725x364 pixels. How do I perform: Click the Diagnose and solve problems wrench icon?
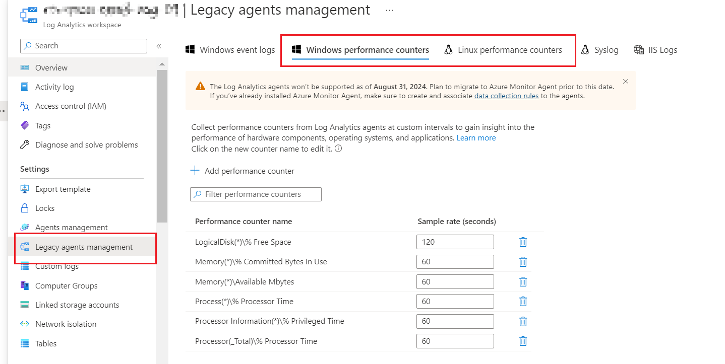(25, 145)
